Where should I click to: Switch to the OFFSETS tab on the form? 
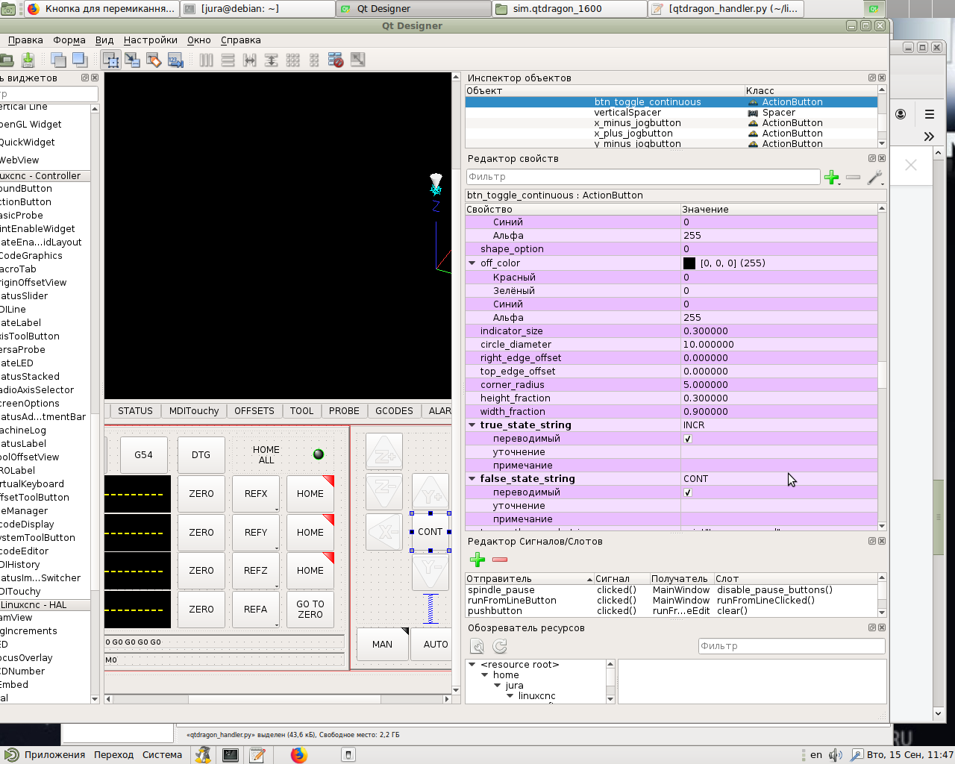tap(254, 411)
